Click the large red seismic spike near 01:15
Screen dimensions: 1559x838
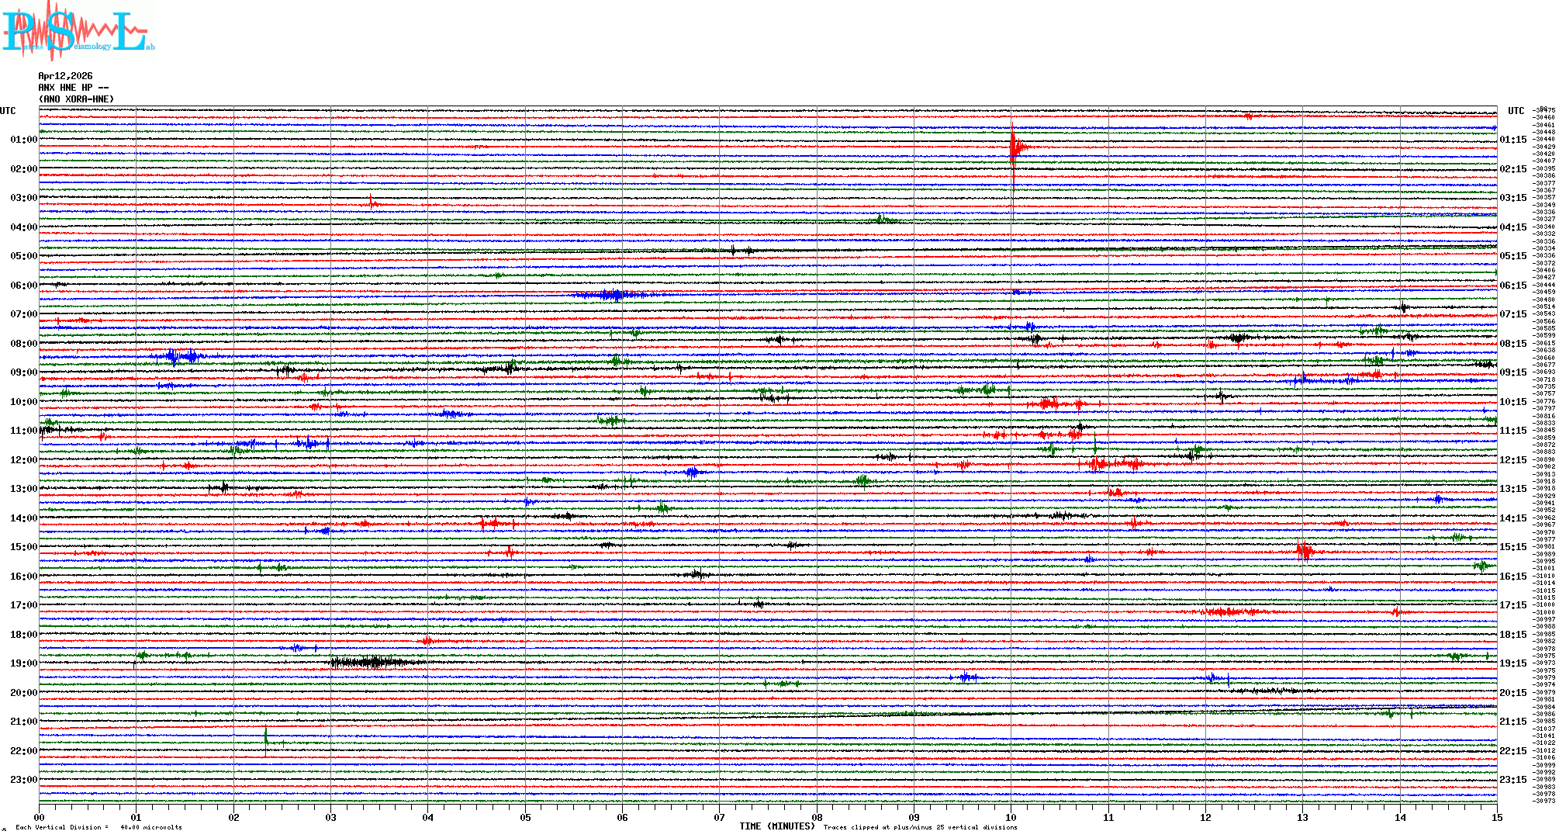point(1013,147)
